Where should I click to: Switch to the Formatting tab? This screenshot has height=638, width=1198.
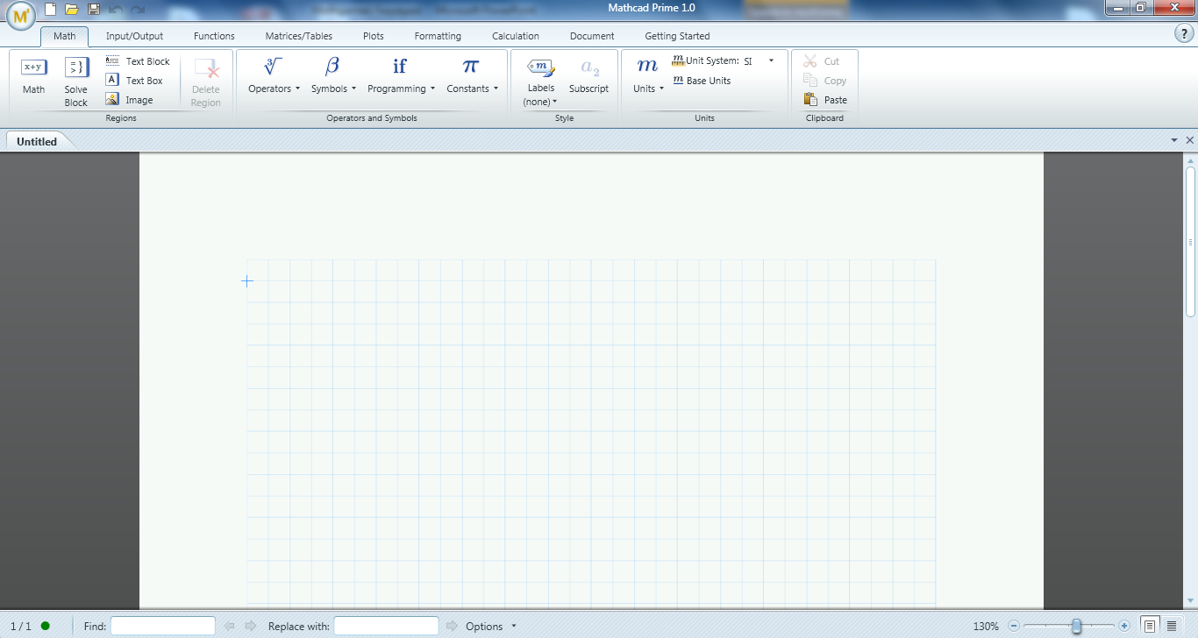(438, 36)
